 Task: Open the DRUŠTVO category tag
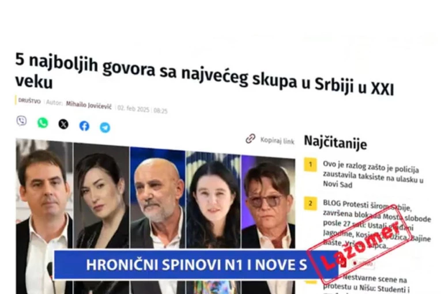[x=29, y=101]
